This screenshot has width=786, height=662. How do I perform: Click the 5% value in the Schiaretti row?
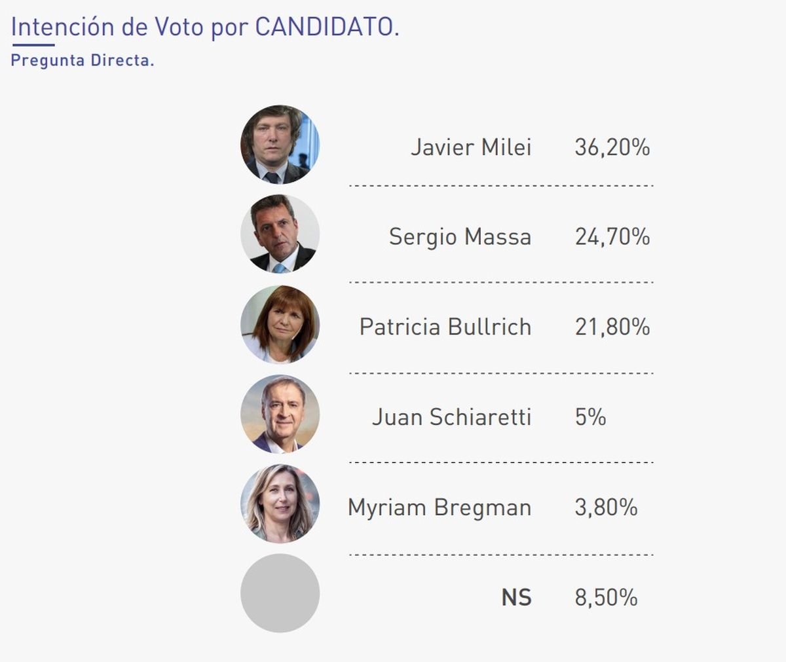(590, 417)
